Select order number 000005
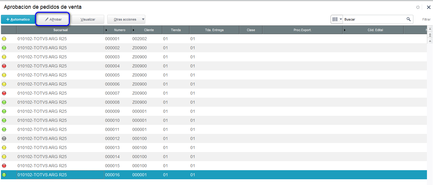Viewport: 433px width, 185px height. point(112,75)
